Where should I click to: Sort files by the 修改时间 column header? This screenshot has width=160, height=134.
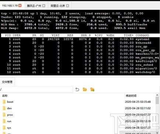point(131,96)
